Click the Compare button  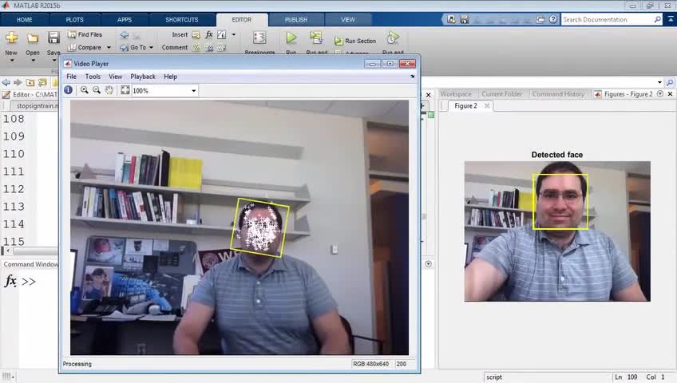click(x=85, y=47)
